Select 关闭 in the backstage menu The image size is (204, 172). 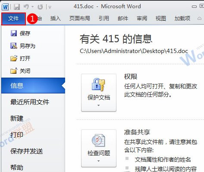pos(25,71)
